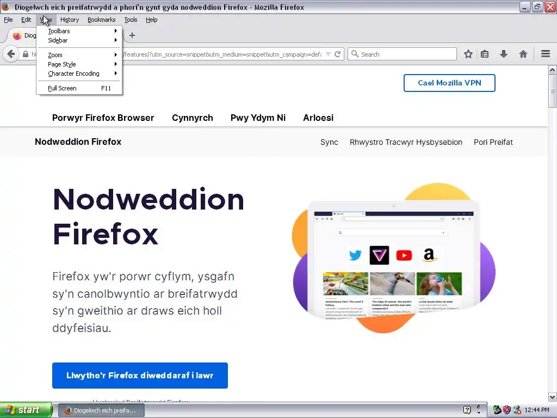Click the girl drinking article thumbnail
Image resolution: width=557 pixels, height=418 pixels.
tap(439, 284)
